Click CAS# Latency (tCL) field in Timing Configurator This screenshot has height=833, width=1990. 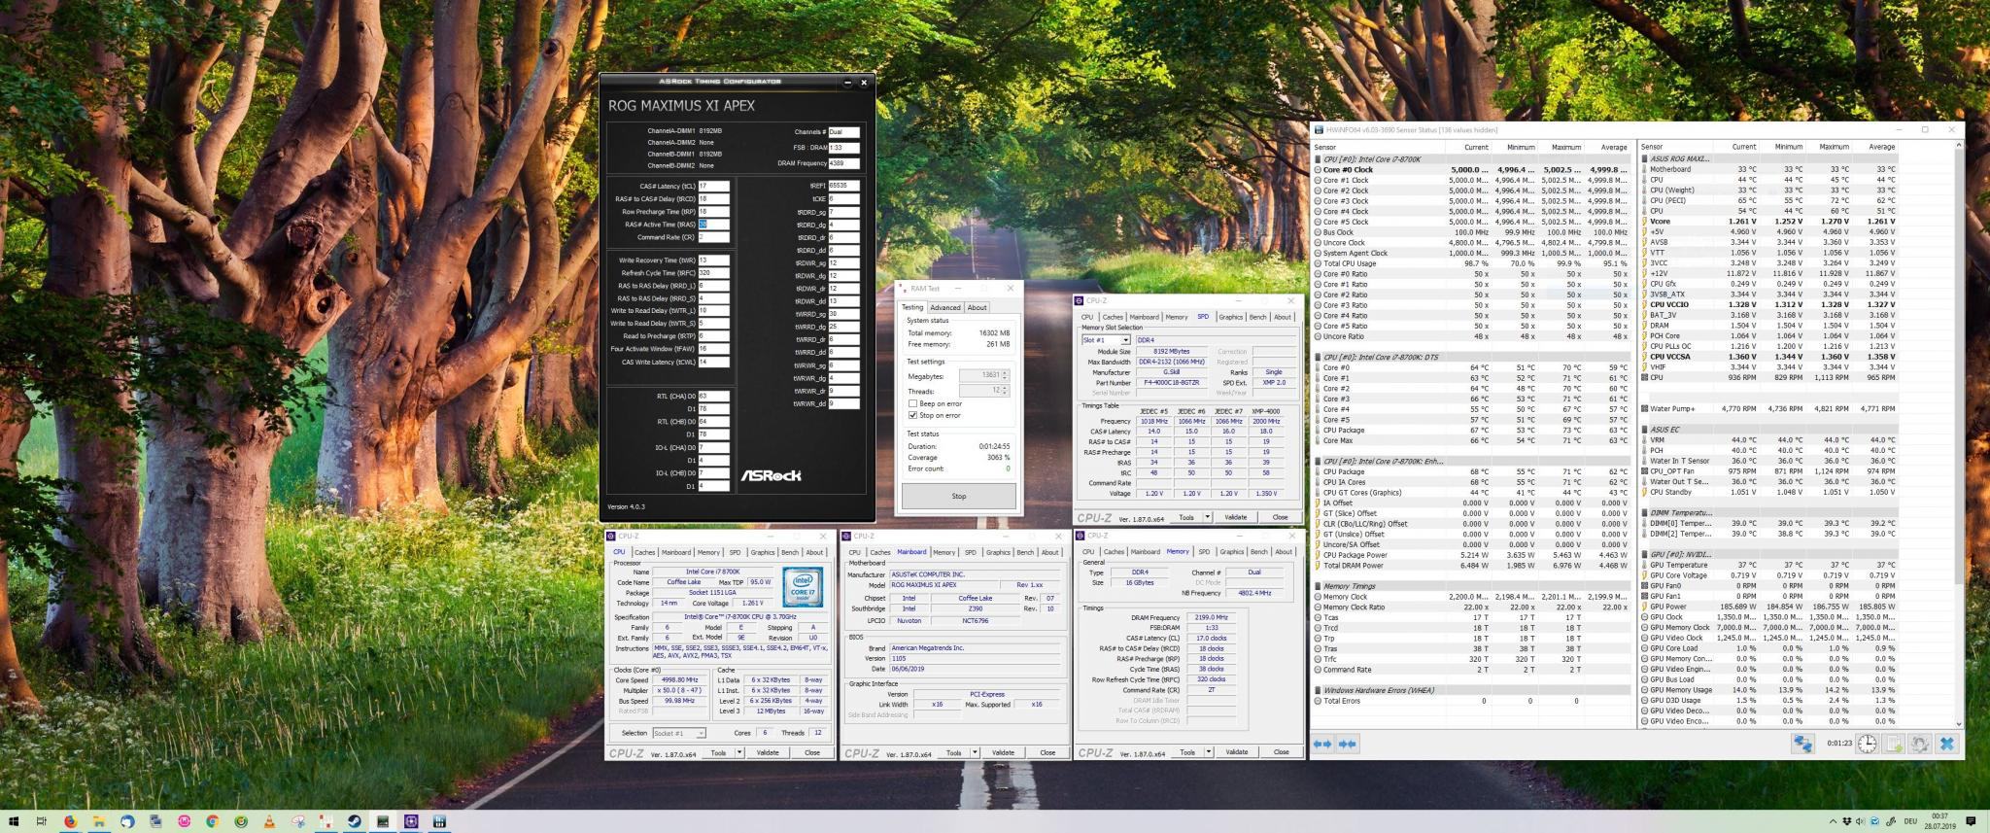tap(713, 187)
